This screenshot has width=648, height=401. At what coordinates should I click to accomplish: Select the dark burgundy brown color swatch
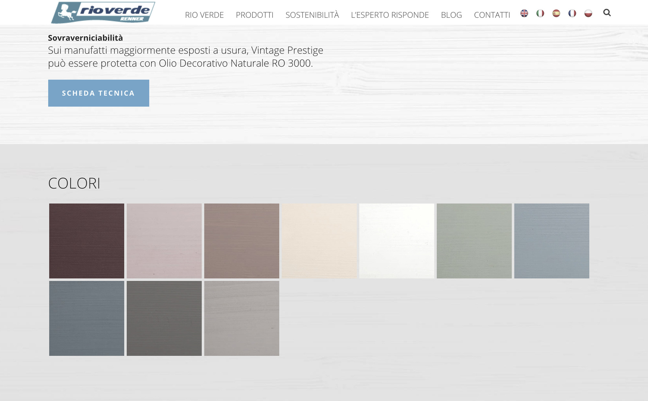point(87,241)
